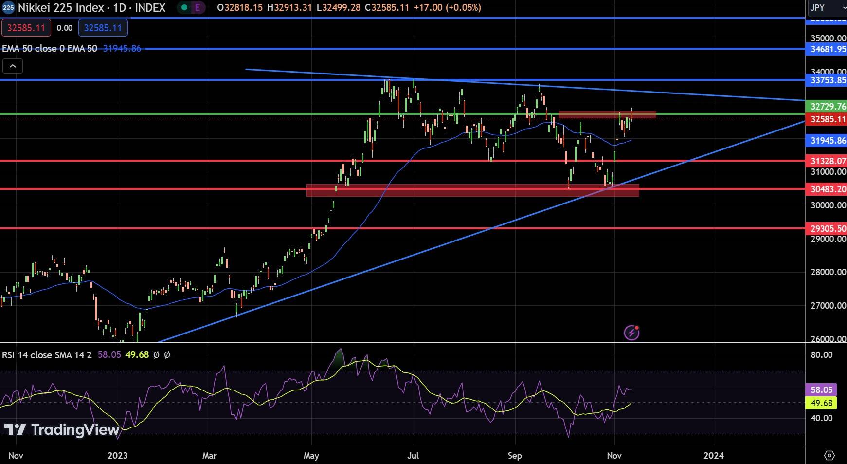This screenshot has width=847, height=464.
Task: Click the RSI SMA 49.68 value in legend
Action: [137, 355]
